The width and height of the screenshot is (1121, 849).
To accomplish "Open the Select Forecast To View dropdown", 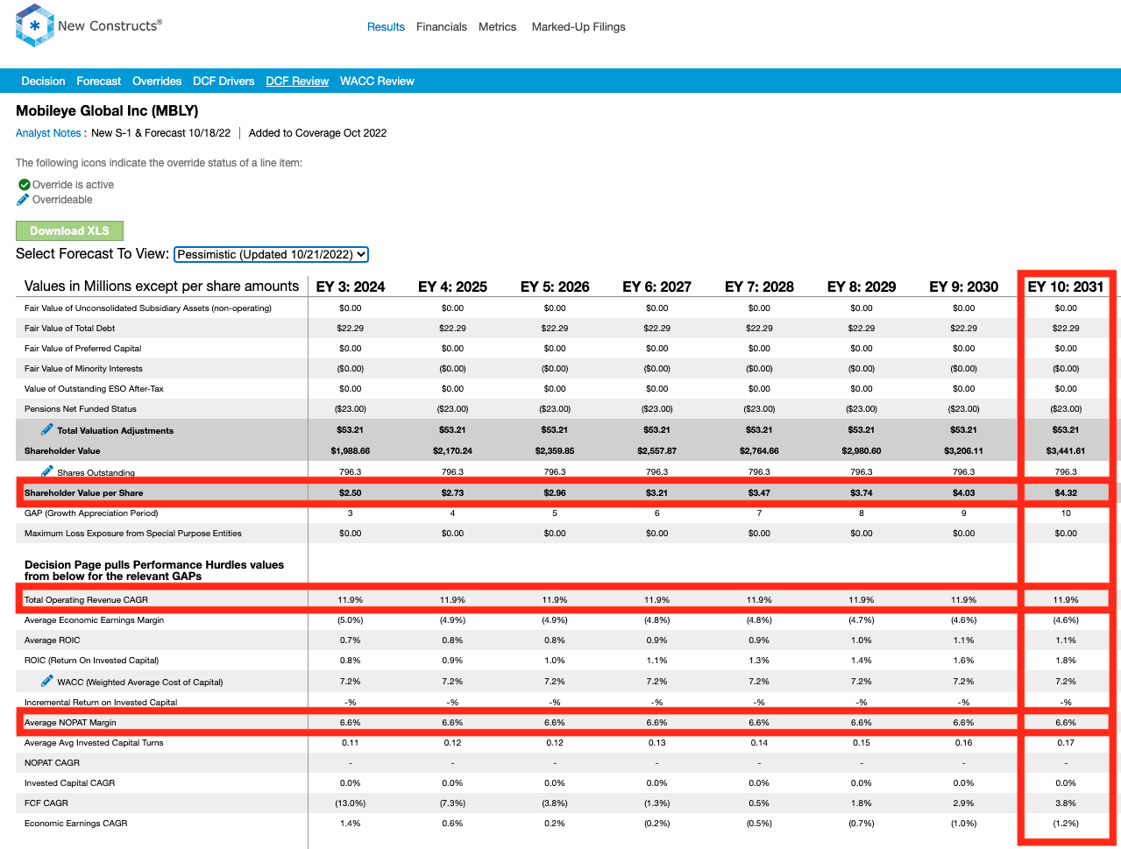I will [x=271, y=254].
